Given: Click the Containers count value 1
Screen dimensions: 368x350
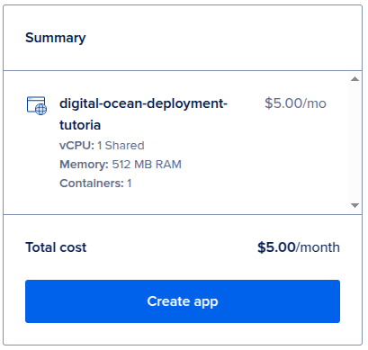Looking at the screenshot, I should (x=130, y=184).
